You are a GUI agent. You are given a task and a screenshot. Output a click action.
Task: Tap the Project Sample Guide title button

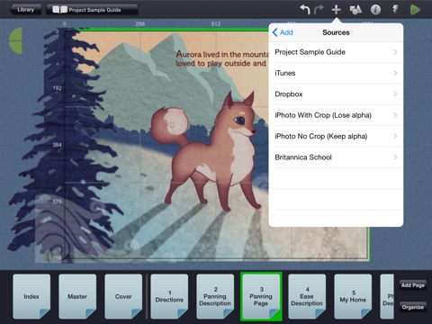point(92,10)
